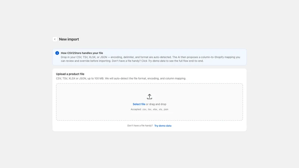Click the 'How CSV2Store handles your file' heading

point(82,53)
